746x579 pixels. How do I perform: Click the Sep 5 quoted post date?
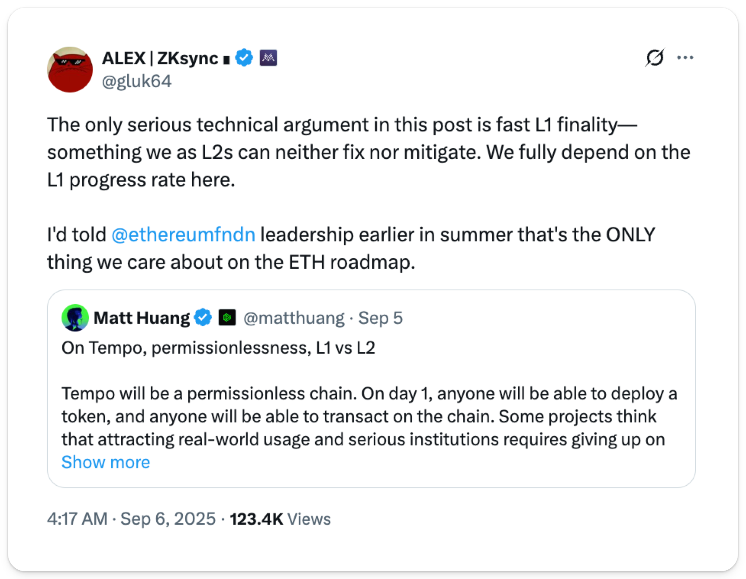pyautogui.click(x=380, y=318)
